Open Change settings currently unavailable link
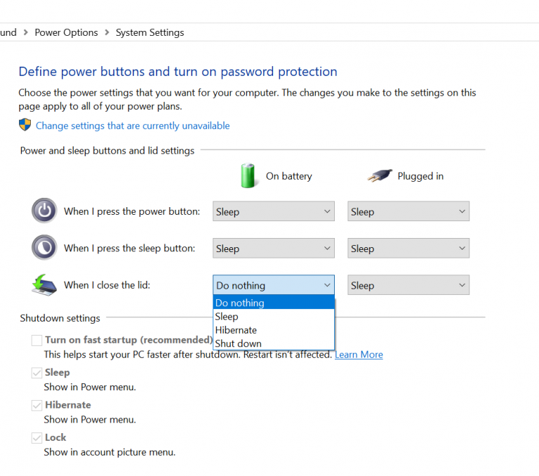539x476 pixels. pyautogui.click(x=133, y=126)
